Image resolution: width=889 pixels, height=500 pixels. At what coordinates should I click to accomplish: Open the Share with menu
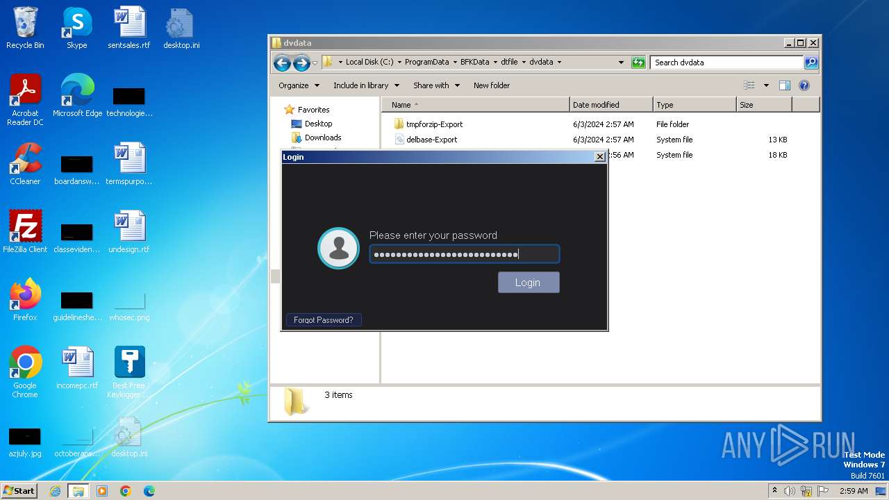pyautogui.click(x=436, y=85)
